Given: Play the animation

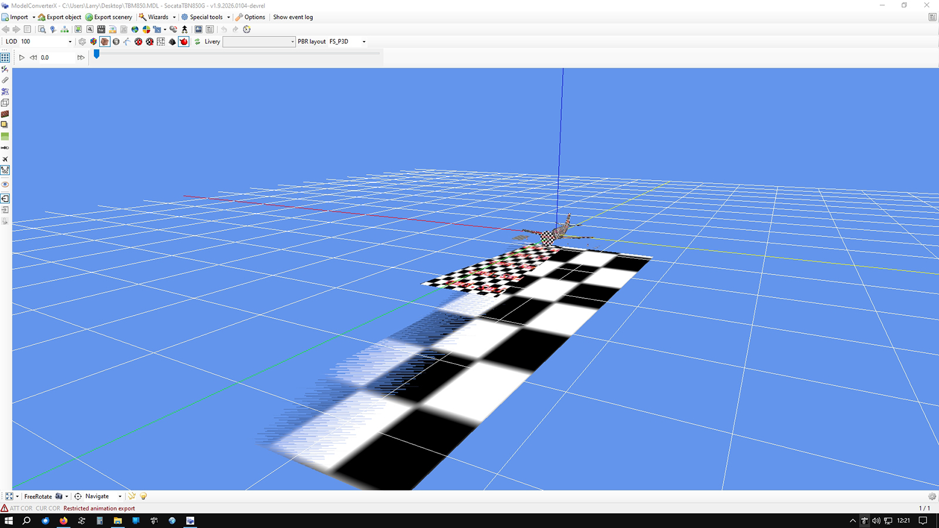Looking at the screenshot, I should point(22,57).
